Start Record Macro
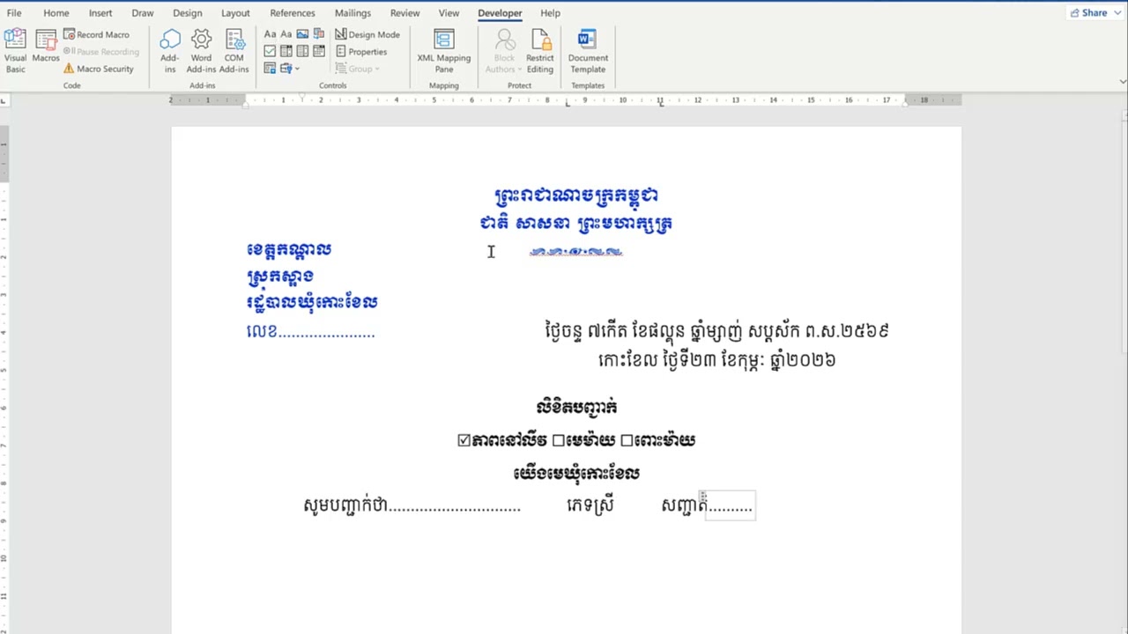Image resolution: width=1128 pixels, height=634 pixels. [97, 34]
